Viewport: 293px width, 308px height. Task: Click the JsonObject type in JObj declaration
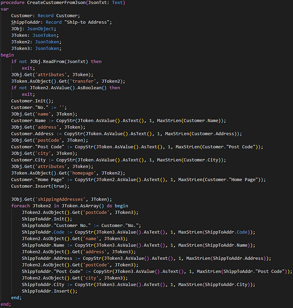pyautogui.click(x=42, y=29)
